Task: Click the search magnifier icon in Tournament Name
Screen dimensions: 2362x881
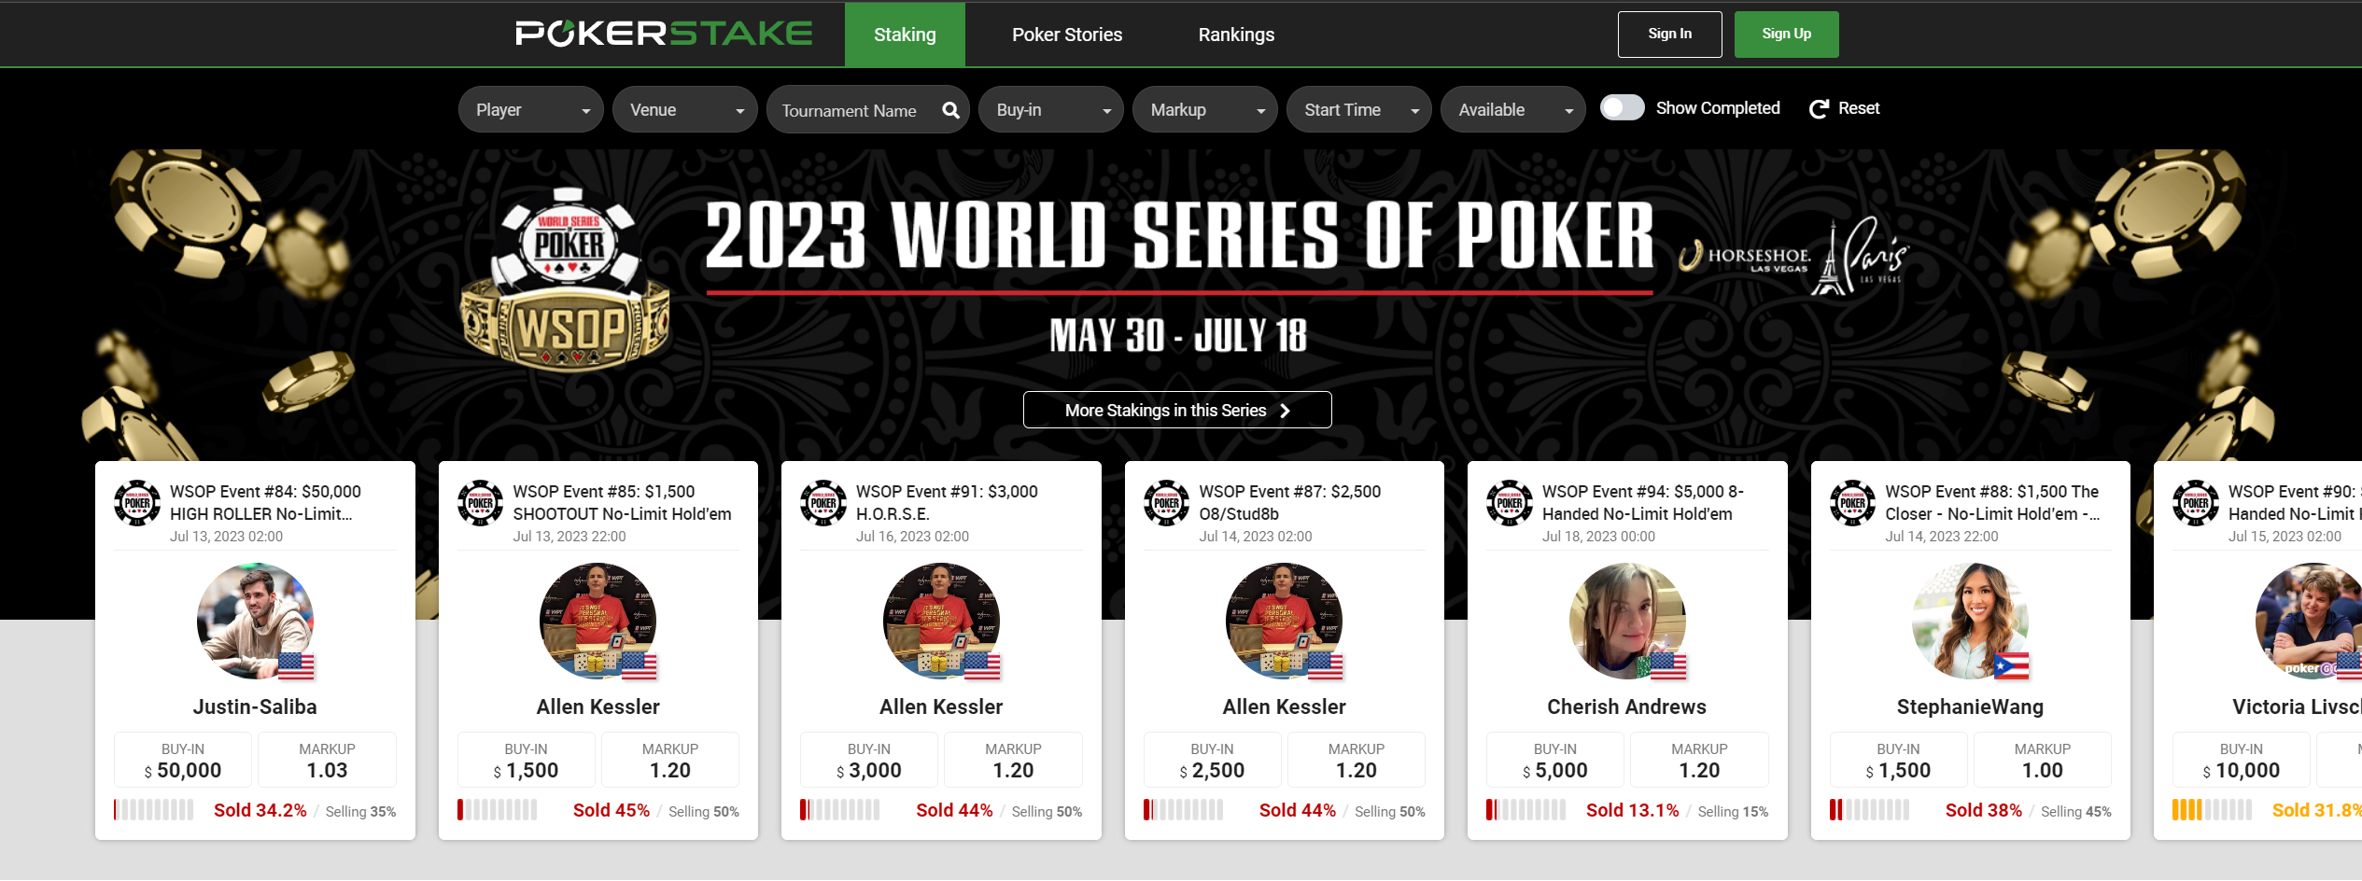Action: [x=950, y=110]
